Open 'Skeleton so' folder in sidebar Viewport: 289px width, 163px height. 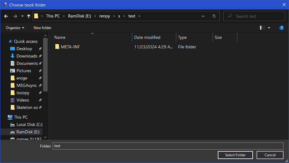pos(27,107)
